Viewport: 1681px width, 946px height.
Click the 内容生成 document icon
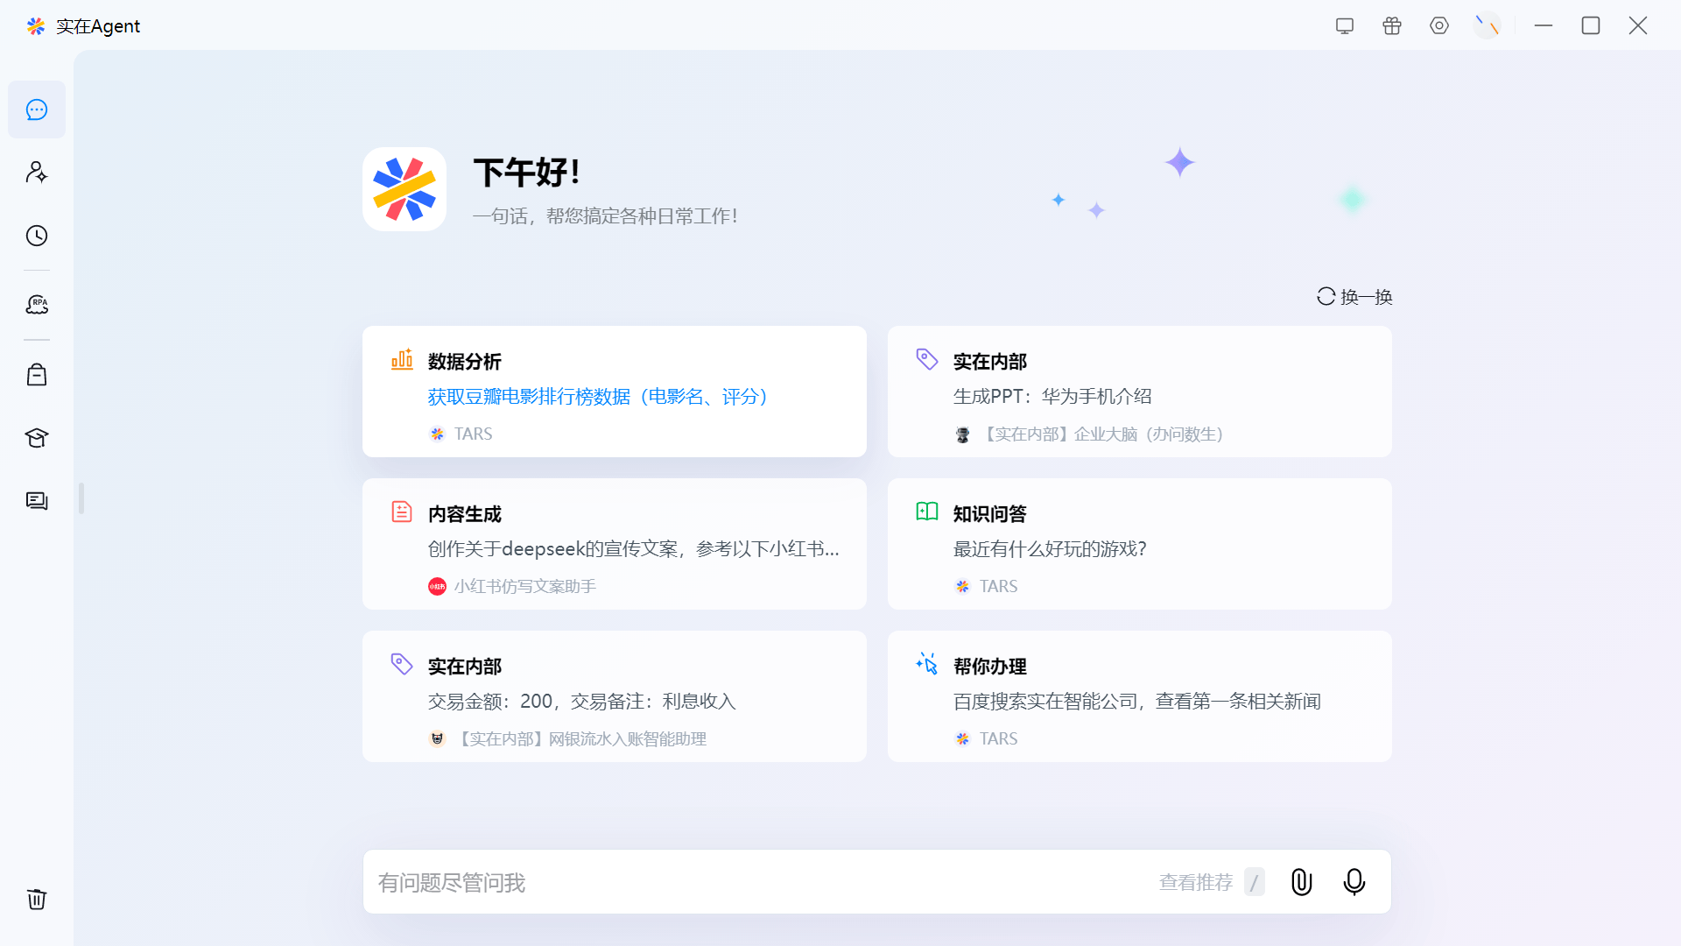pyautogui.click(x=402, y=512)
